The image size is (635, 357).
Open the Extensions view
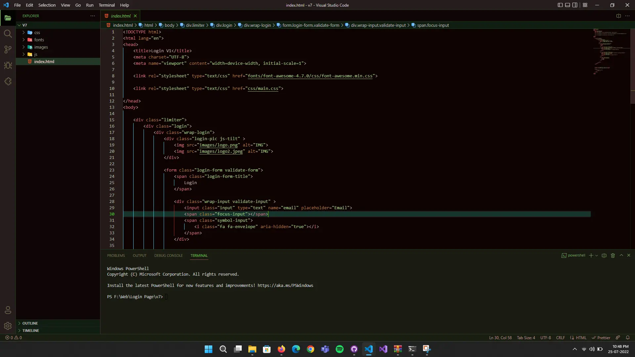pos(8,81)
